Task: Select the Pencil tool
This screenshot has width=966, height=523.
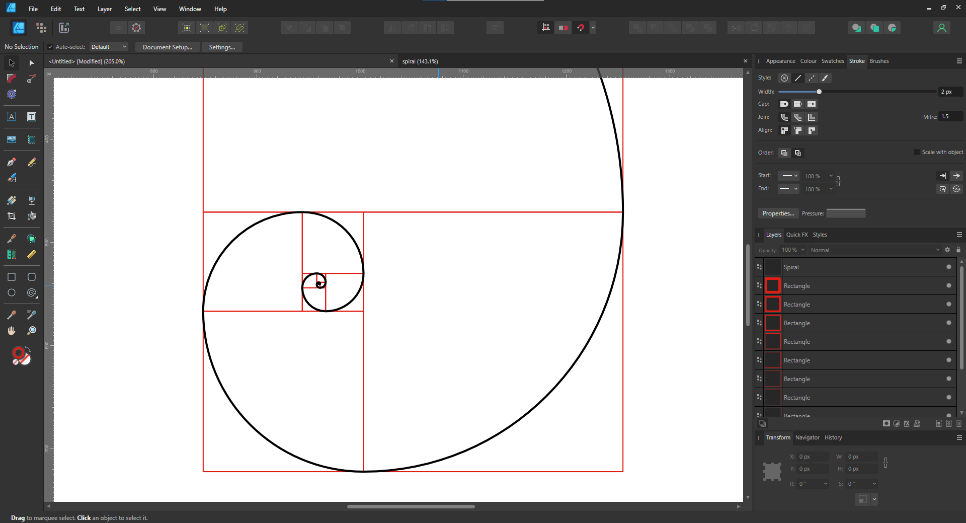Action: [x=32, y=162]
